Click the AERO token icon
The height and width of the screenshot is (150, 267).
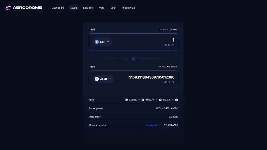(x=97, y=79)
